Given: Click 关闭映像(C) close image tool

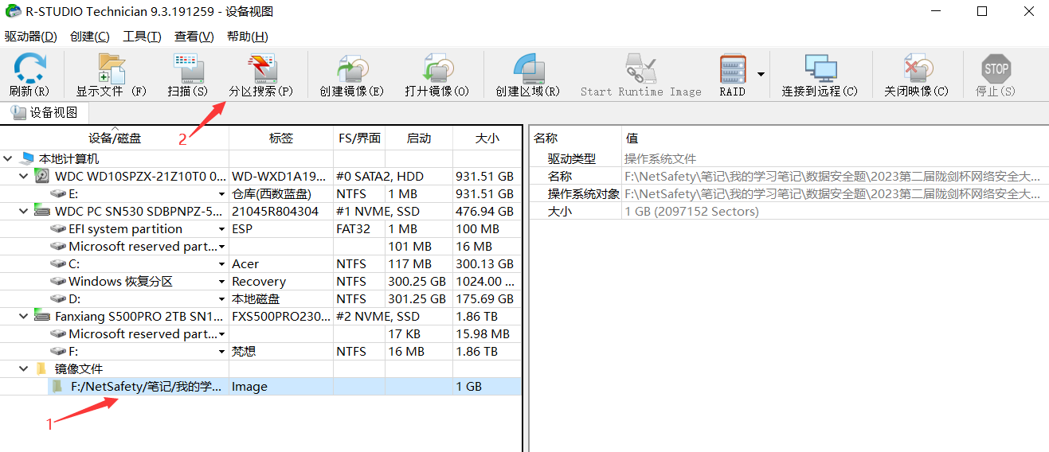Looking at the screenshot, I should click(917, 75).
